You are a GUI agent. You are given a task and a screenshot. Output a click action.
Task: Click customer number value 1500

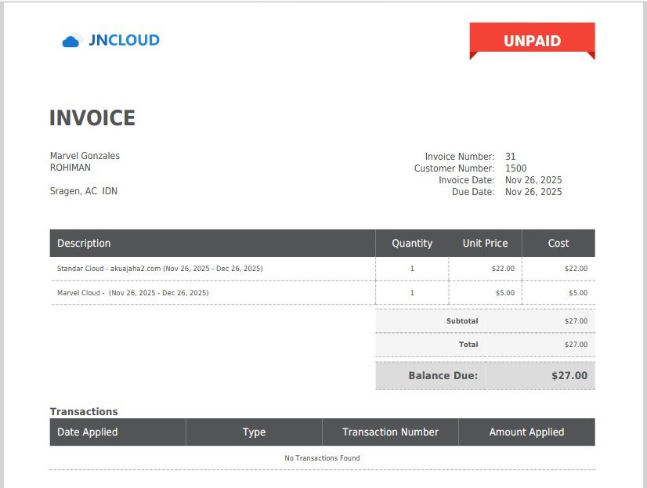(x=516, y=168)
